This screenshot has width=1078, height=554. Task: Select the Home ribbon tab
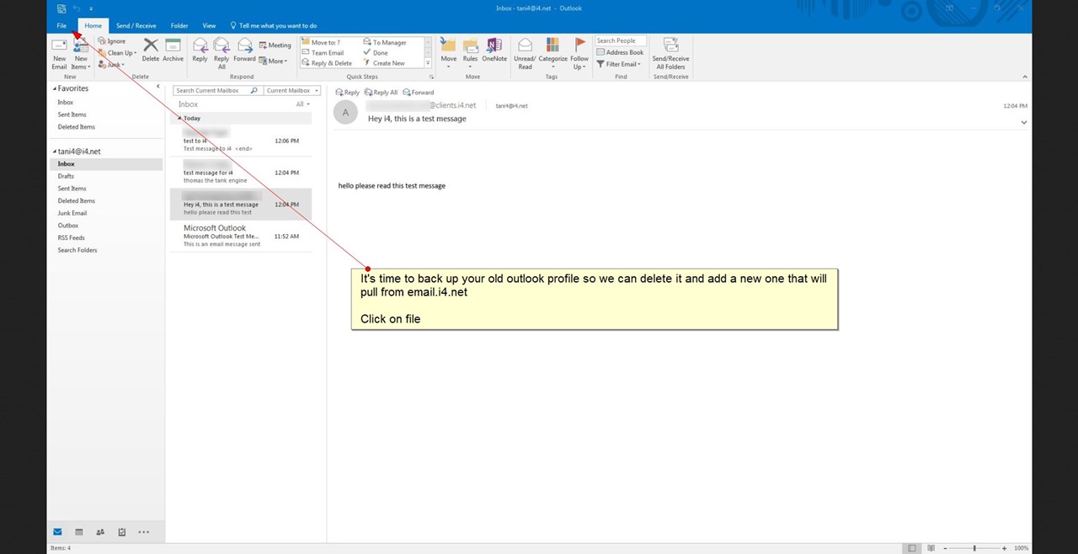[93, 26]
